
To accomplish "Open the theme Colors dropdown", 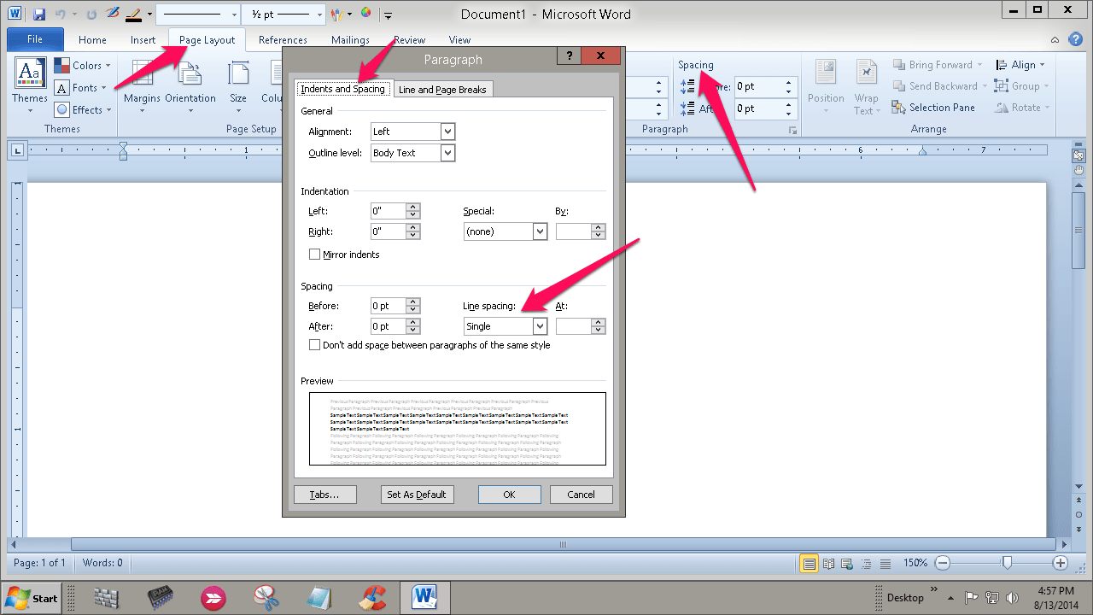I will point(83,66).
